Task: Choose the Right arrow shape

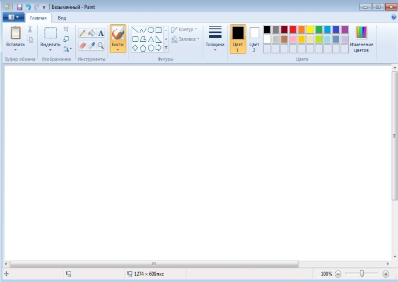Action: coord(159,48)
